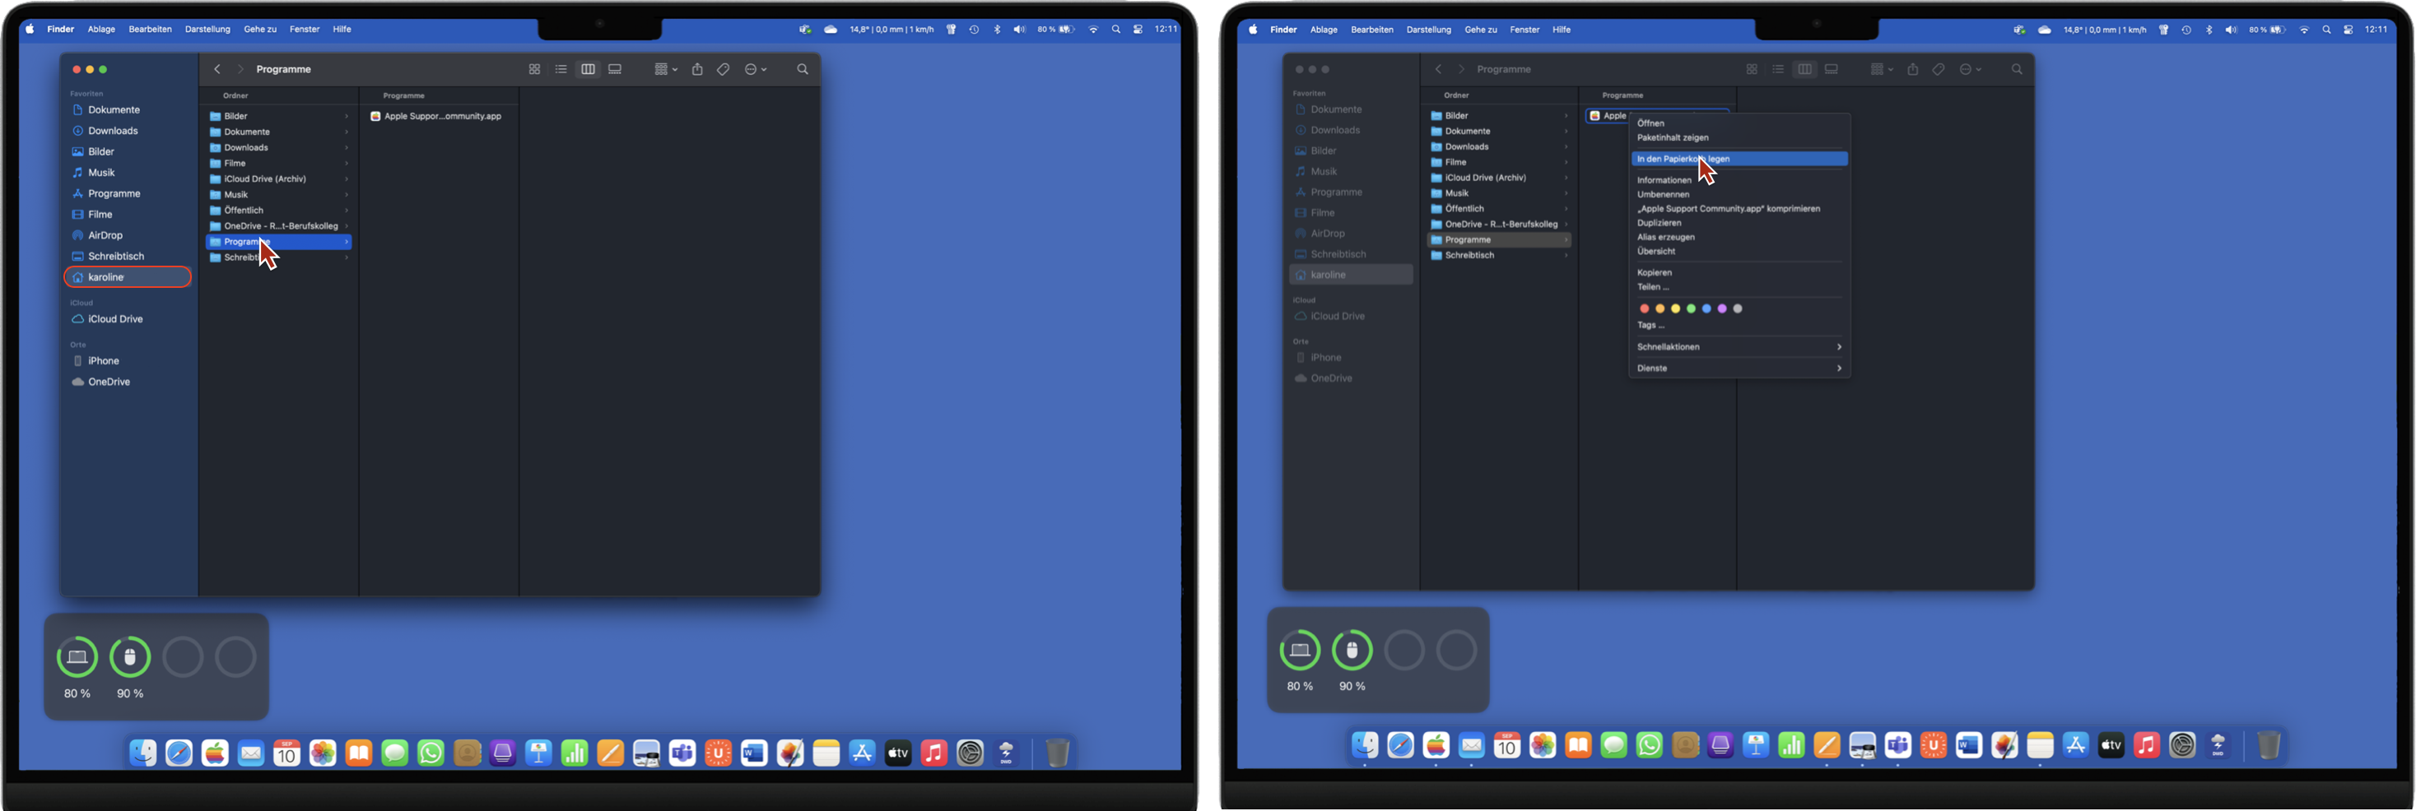The width and height of the screenshot is (2416, 811).
Task: Open Microsoft Teams from the left screenshot's Dock
Action: click(x=682, y=752)
